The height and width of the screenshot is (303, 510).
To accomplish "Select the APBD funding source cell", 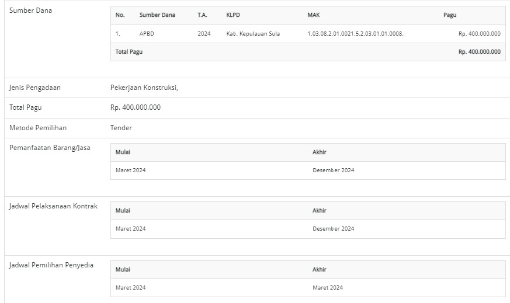I will tap(147, 34).
